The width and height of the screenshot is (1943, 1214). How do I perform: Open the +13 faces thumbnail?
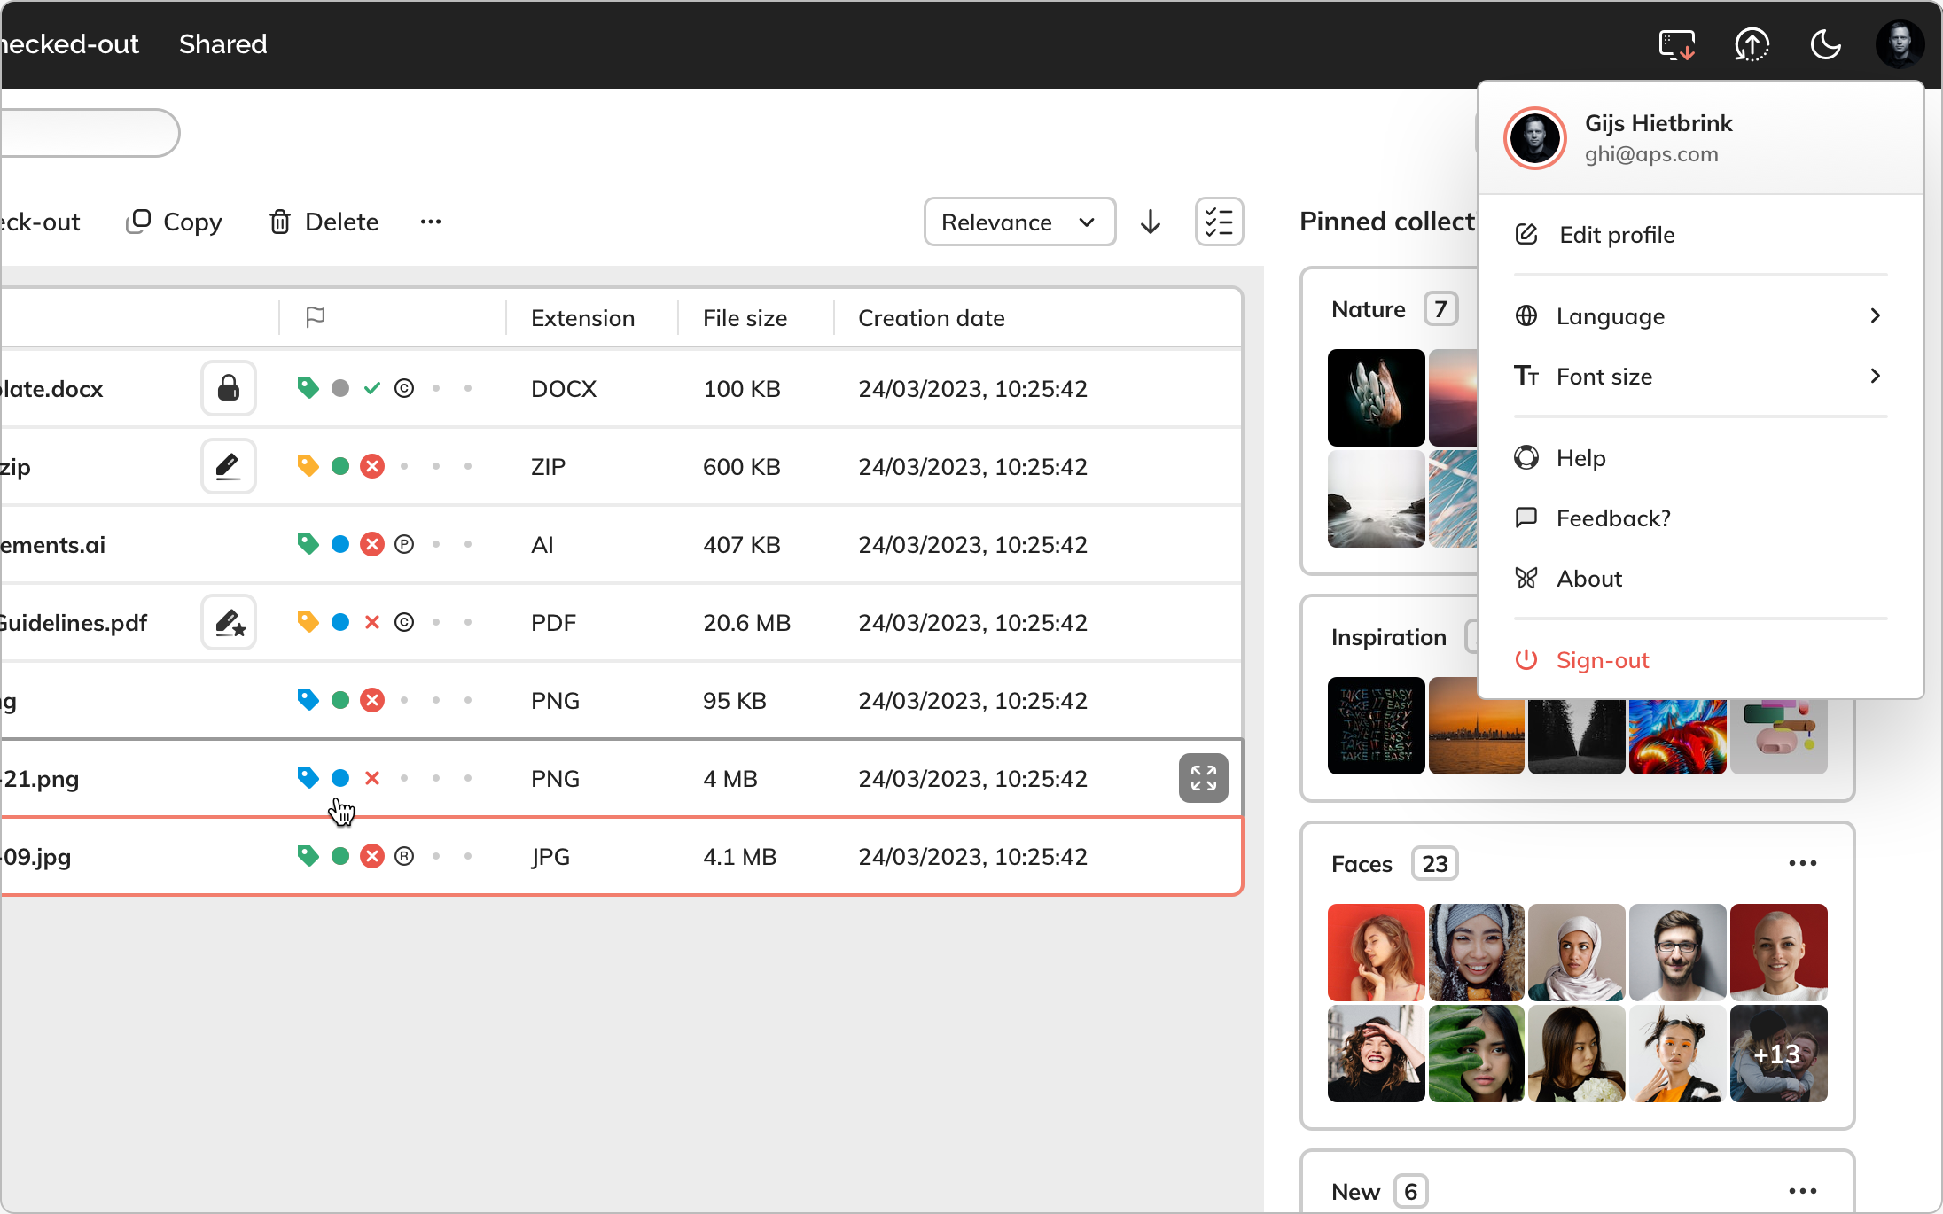[x=1778, y=1054]
